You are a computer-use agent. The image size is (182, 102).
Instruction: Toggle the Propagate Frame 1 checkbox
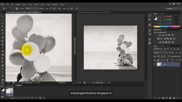[x=168, y=56]
